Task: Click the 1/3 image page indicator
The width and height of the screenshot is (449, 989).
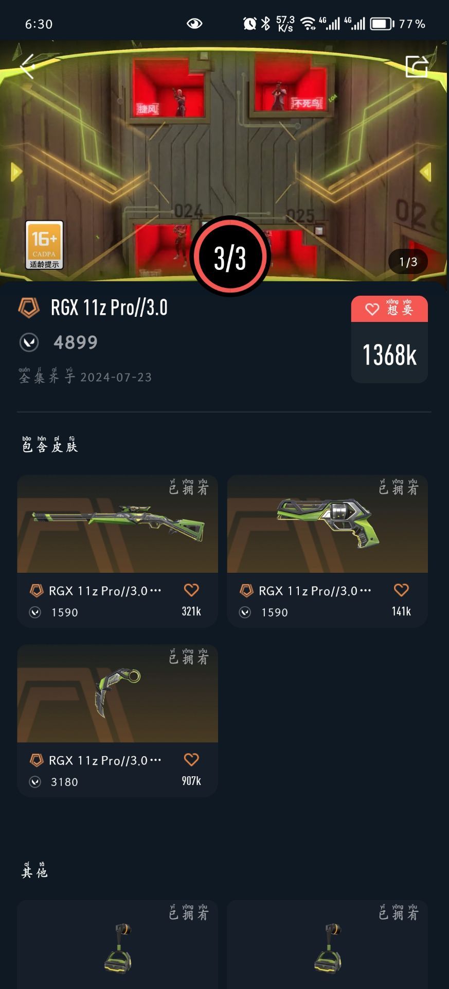Action: [408, 262]
